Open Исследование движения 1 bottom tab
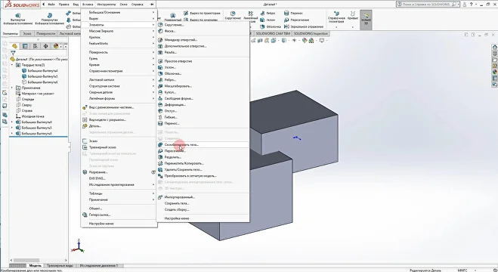This screenshot has height=272, width=498. tap(99, 266)
